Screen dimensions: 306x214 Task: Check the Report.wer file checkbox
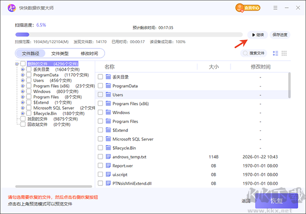click(100, 166)
